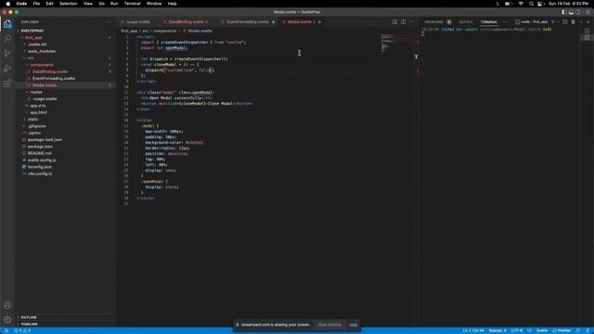The height and width of the screenshot is (334, 594).
Task: Open svelte.config.js in the file tree
Action: [x=42, y=161]
